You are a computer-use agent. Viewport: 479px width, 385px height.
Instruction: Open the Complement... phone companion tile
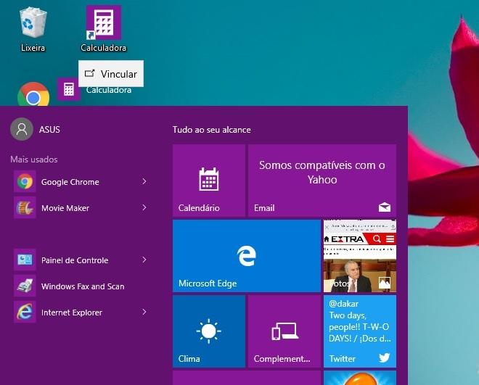[284, 331]
